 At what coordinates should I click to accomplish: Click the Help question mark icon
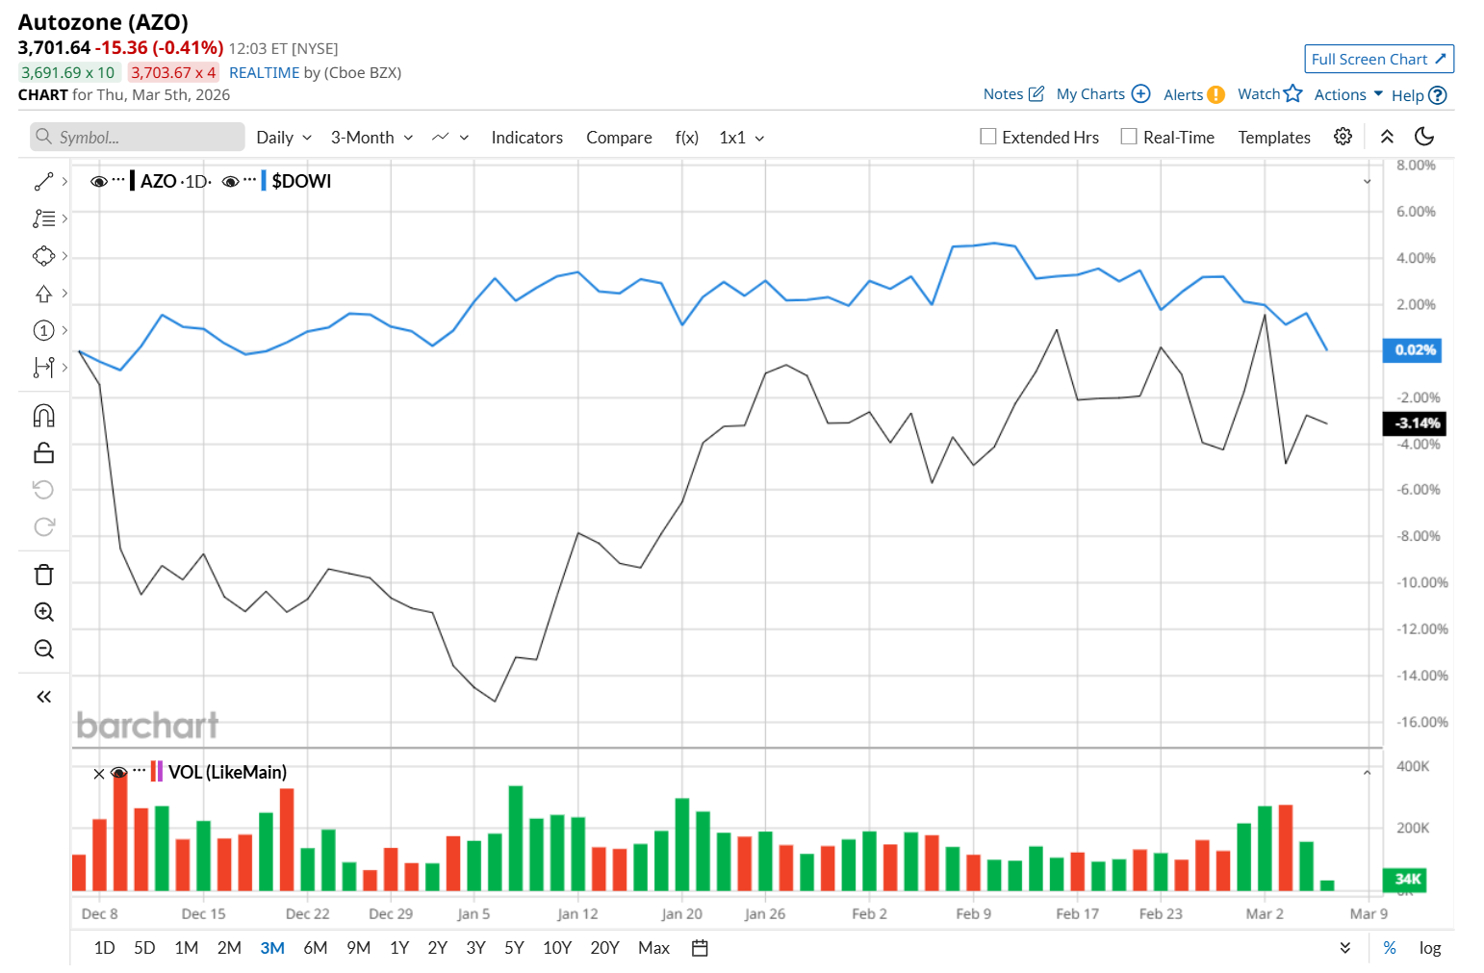pos(1438,95)
